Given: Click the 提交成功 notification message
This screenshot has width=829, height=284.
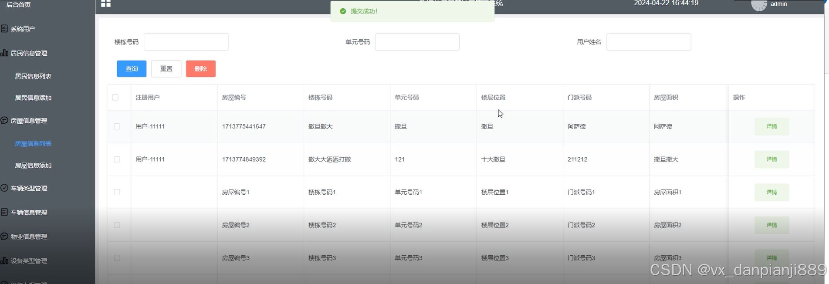Looking at the screenshot, I should pyautogui.click(x=364, y=11).
